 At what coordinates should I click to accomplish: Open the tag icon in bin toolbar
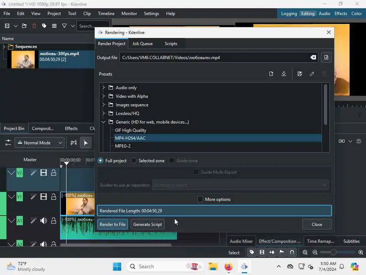(x=44, y=26)
